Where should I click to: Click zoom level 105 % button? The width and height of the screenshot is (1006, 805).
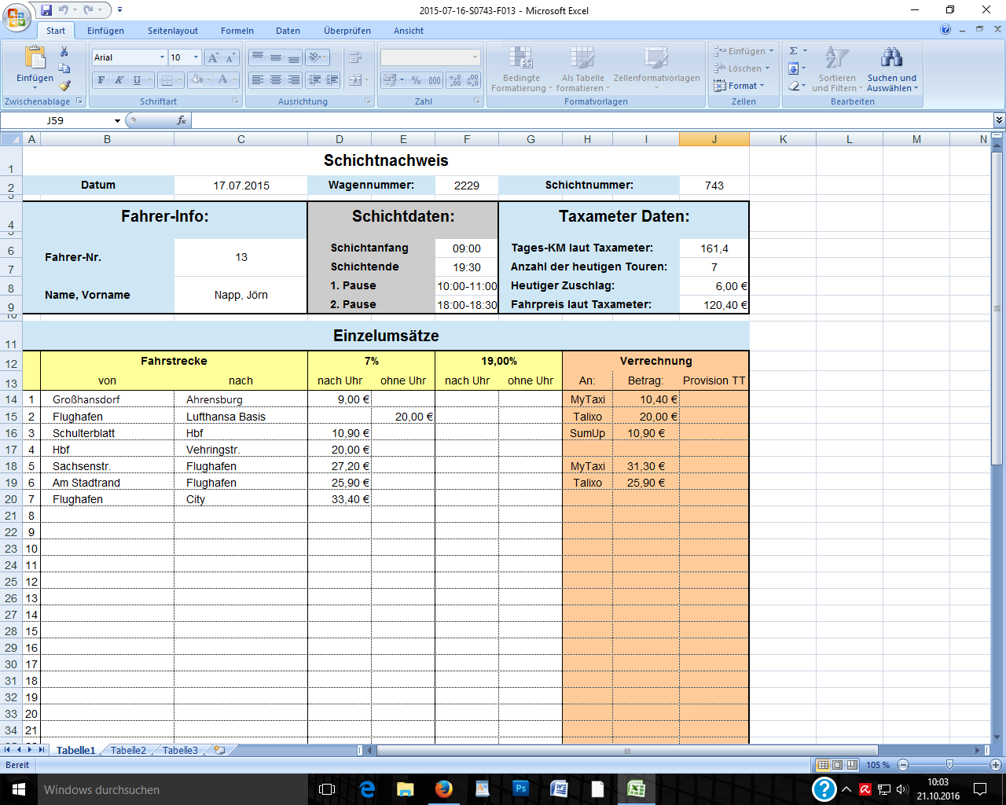[878, 765]
